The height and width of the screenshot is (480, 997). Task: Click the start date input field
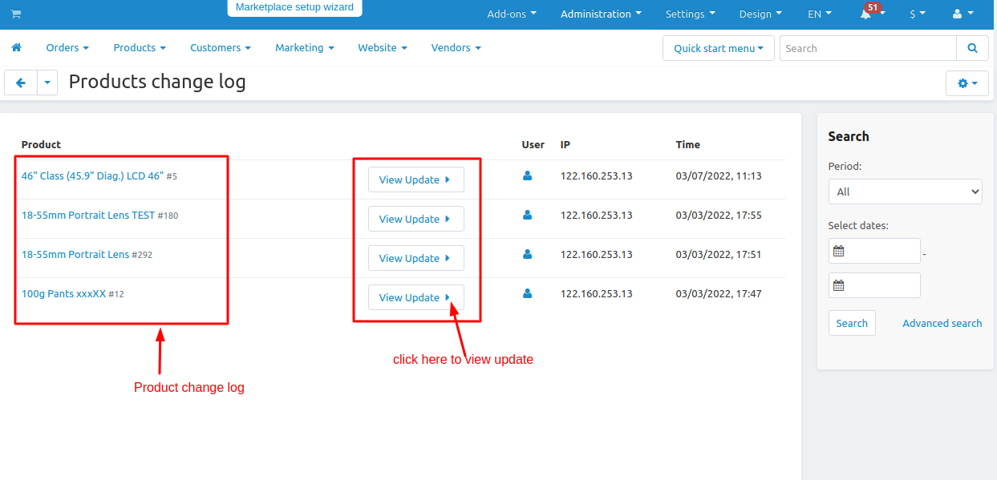click(x=874, y=251)
